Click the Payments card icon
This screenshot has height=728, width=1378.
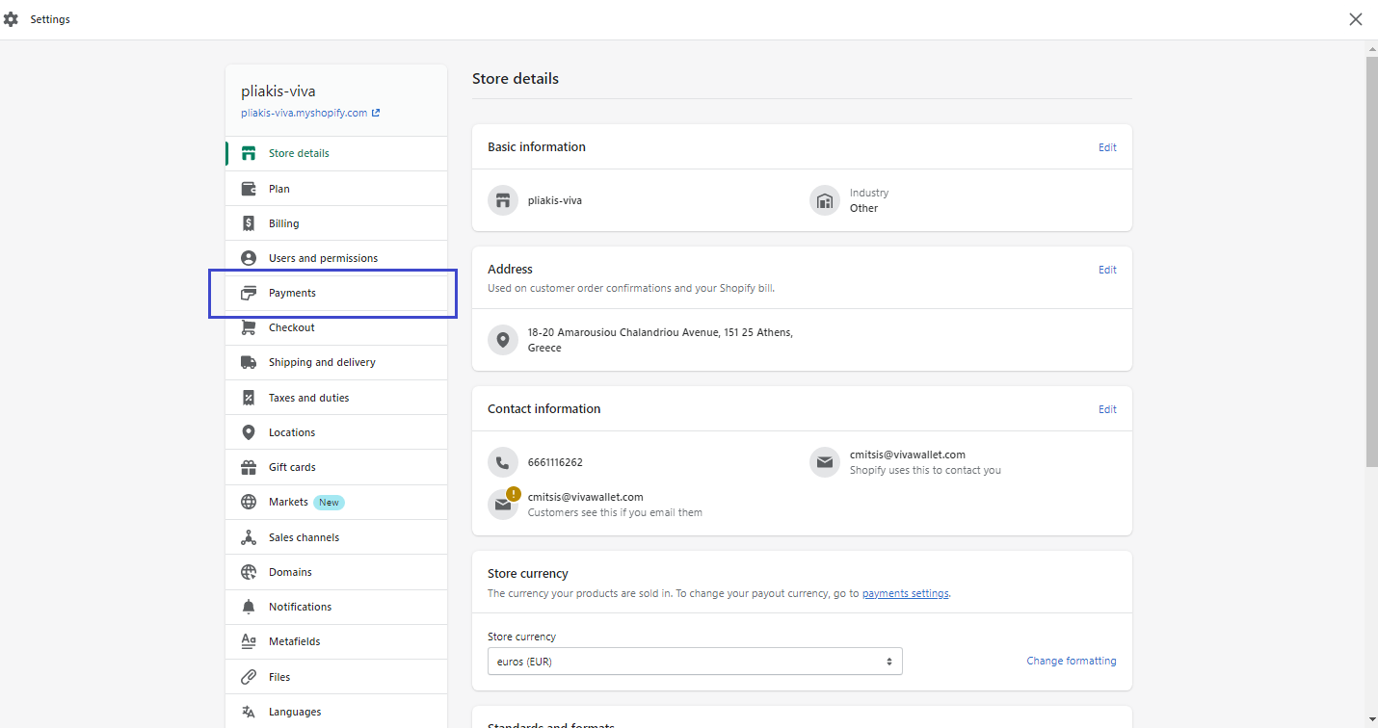pos(249,293)
